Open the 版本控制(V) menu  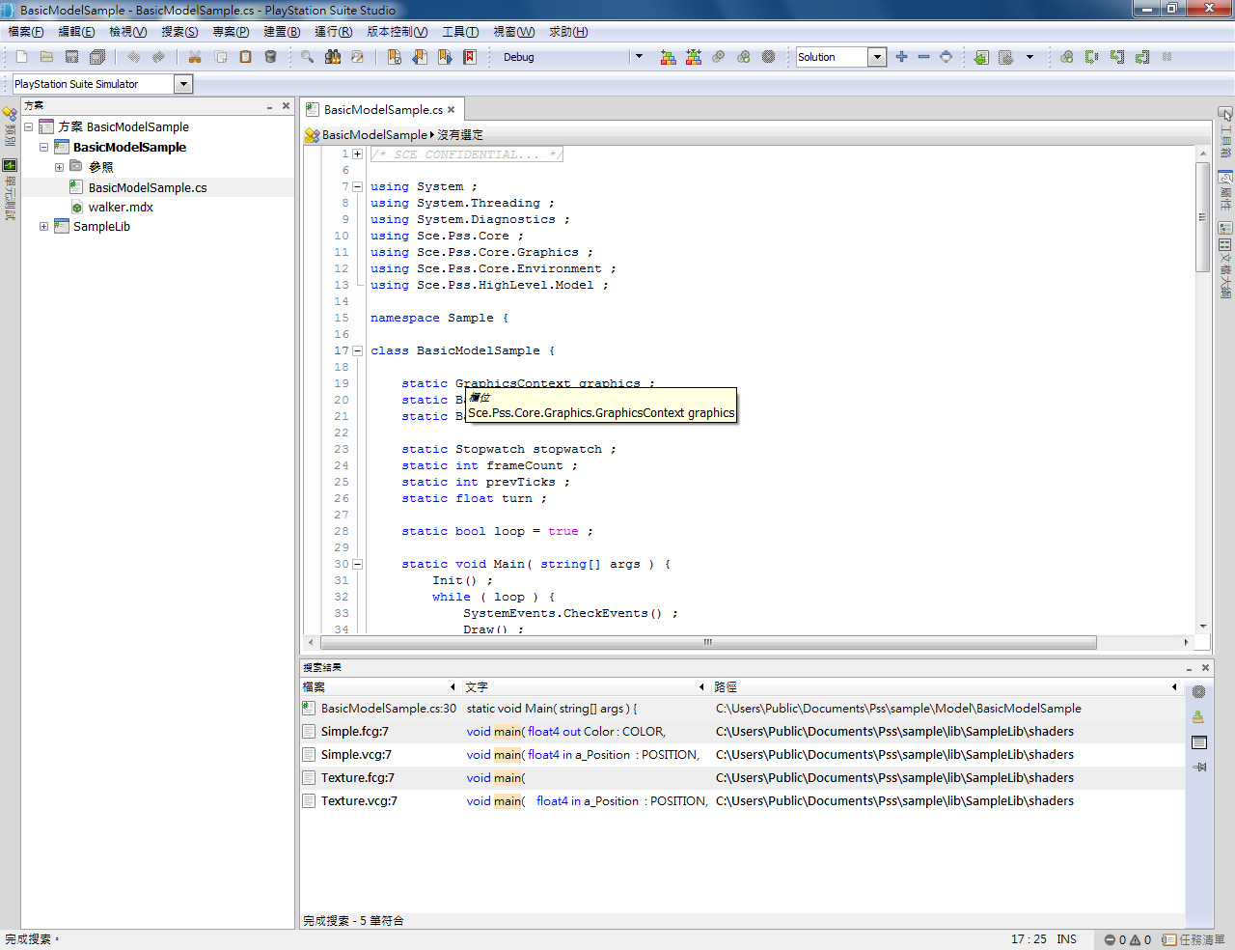tap(398, 32)
